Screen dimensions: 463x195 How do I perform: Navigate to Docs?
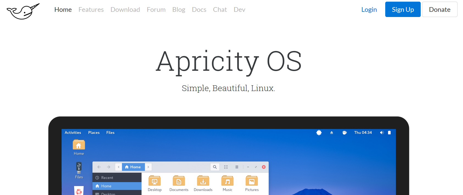click(199, 10)
